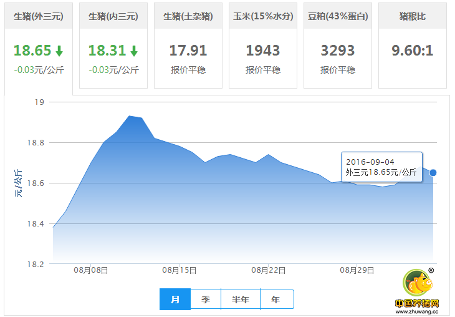Select the 生猪(外三元) price tab
Viewport: 455px width, 317px height.
39,17
